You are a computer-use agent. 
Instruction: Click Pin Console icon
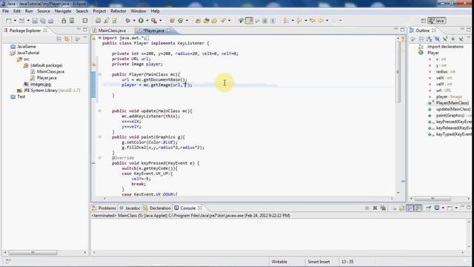click(x=429, y=208)
